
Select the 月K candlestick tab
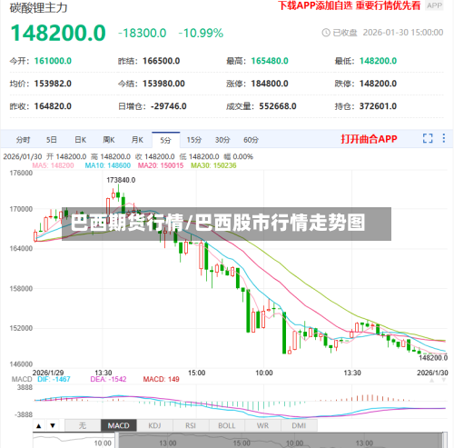pyautogui.click(x=137, y=140)
